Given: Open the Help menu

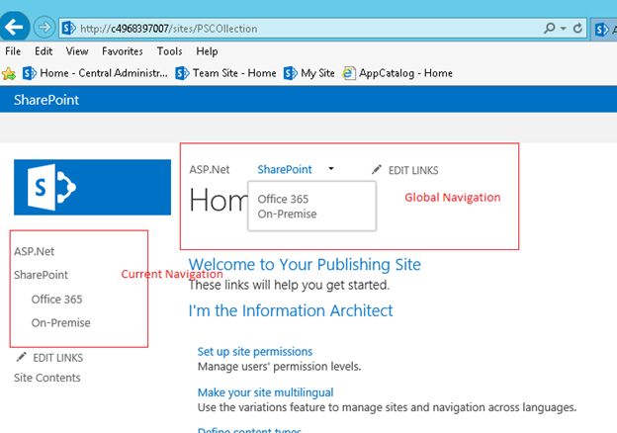Looking at the screenshot, I should tap(207, 51).
